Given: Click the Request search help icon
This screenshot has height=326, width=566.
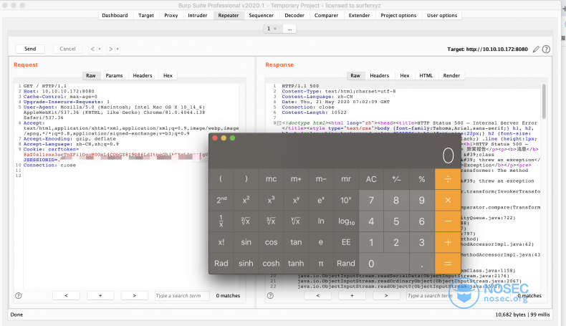Looking at the screenshot, I should [x=19, y=296].
